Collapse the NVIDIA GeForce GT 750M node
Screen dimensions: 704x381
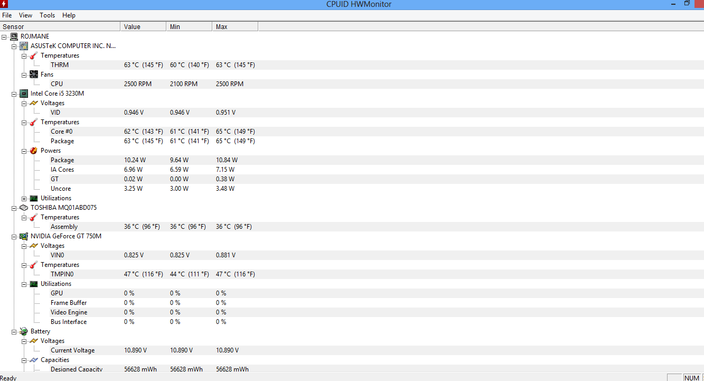click(14, 236)
